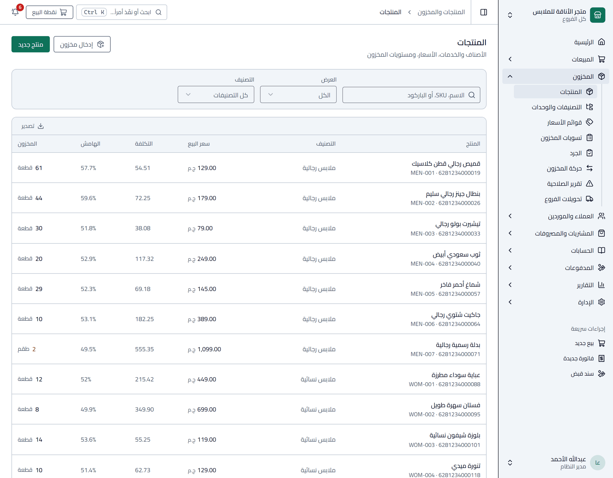Click the store logo icon
Viewport: 613px width, 478px height.
pos(597,15)
